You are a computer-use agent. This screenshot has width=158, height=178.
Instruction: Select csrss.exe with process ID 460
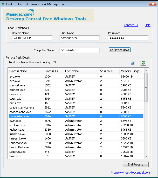click(75, 103)
